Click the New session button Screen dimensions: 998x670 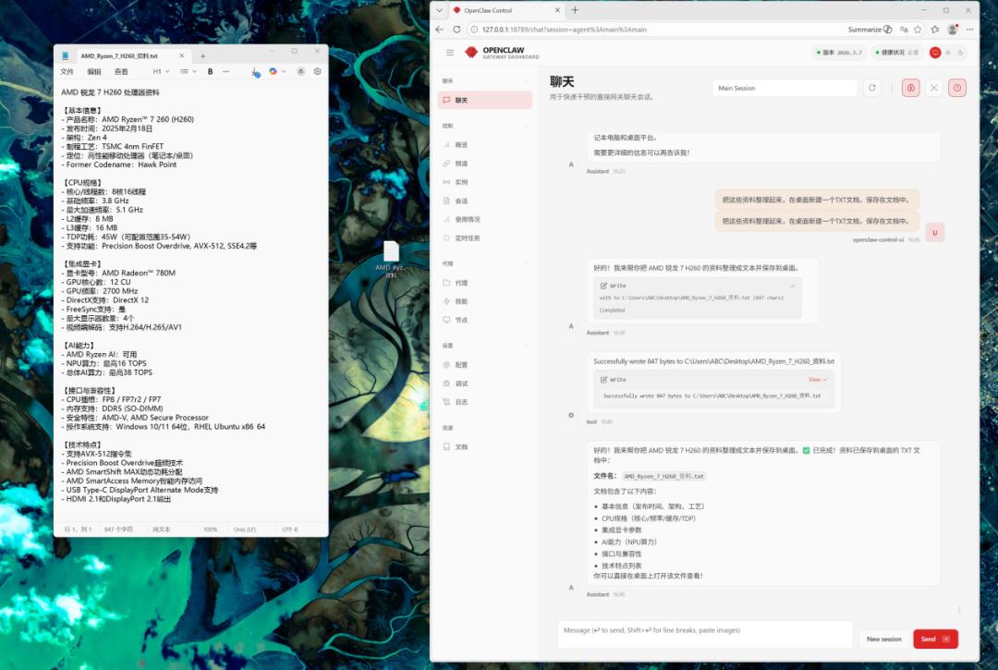[x=884, y=639]
